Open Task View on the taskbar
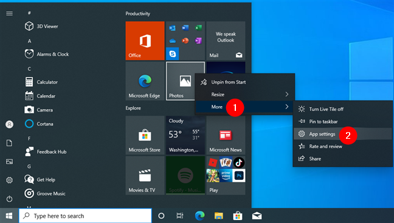394x223 pixels. click(180, 216)
